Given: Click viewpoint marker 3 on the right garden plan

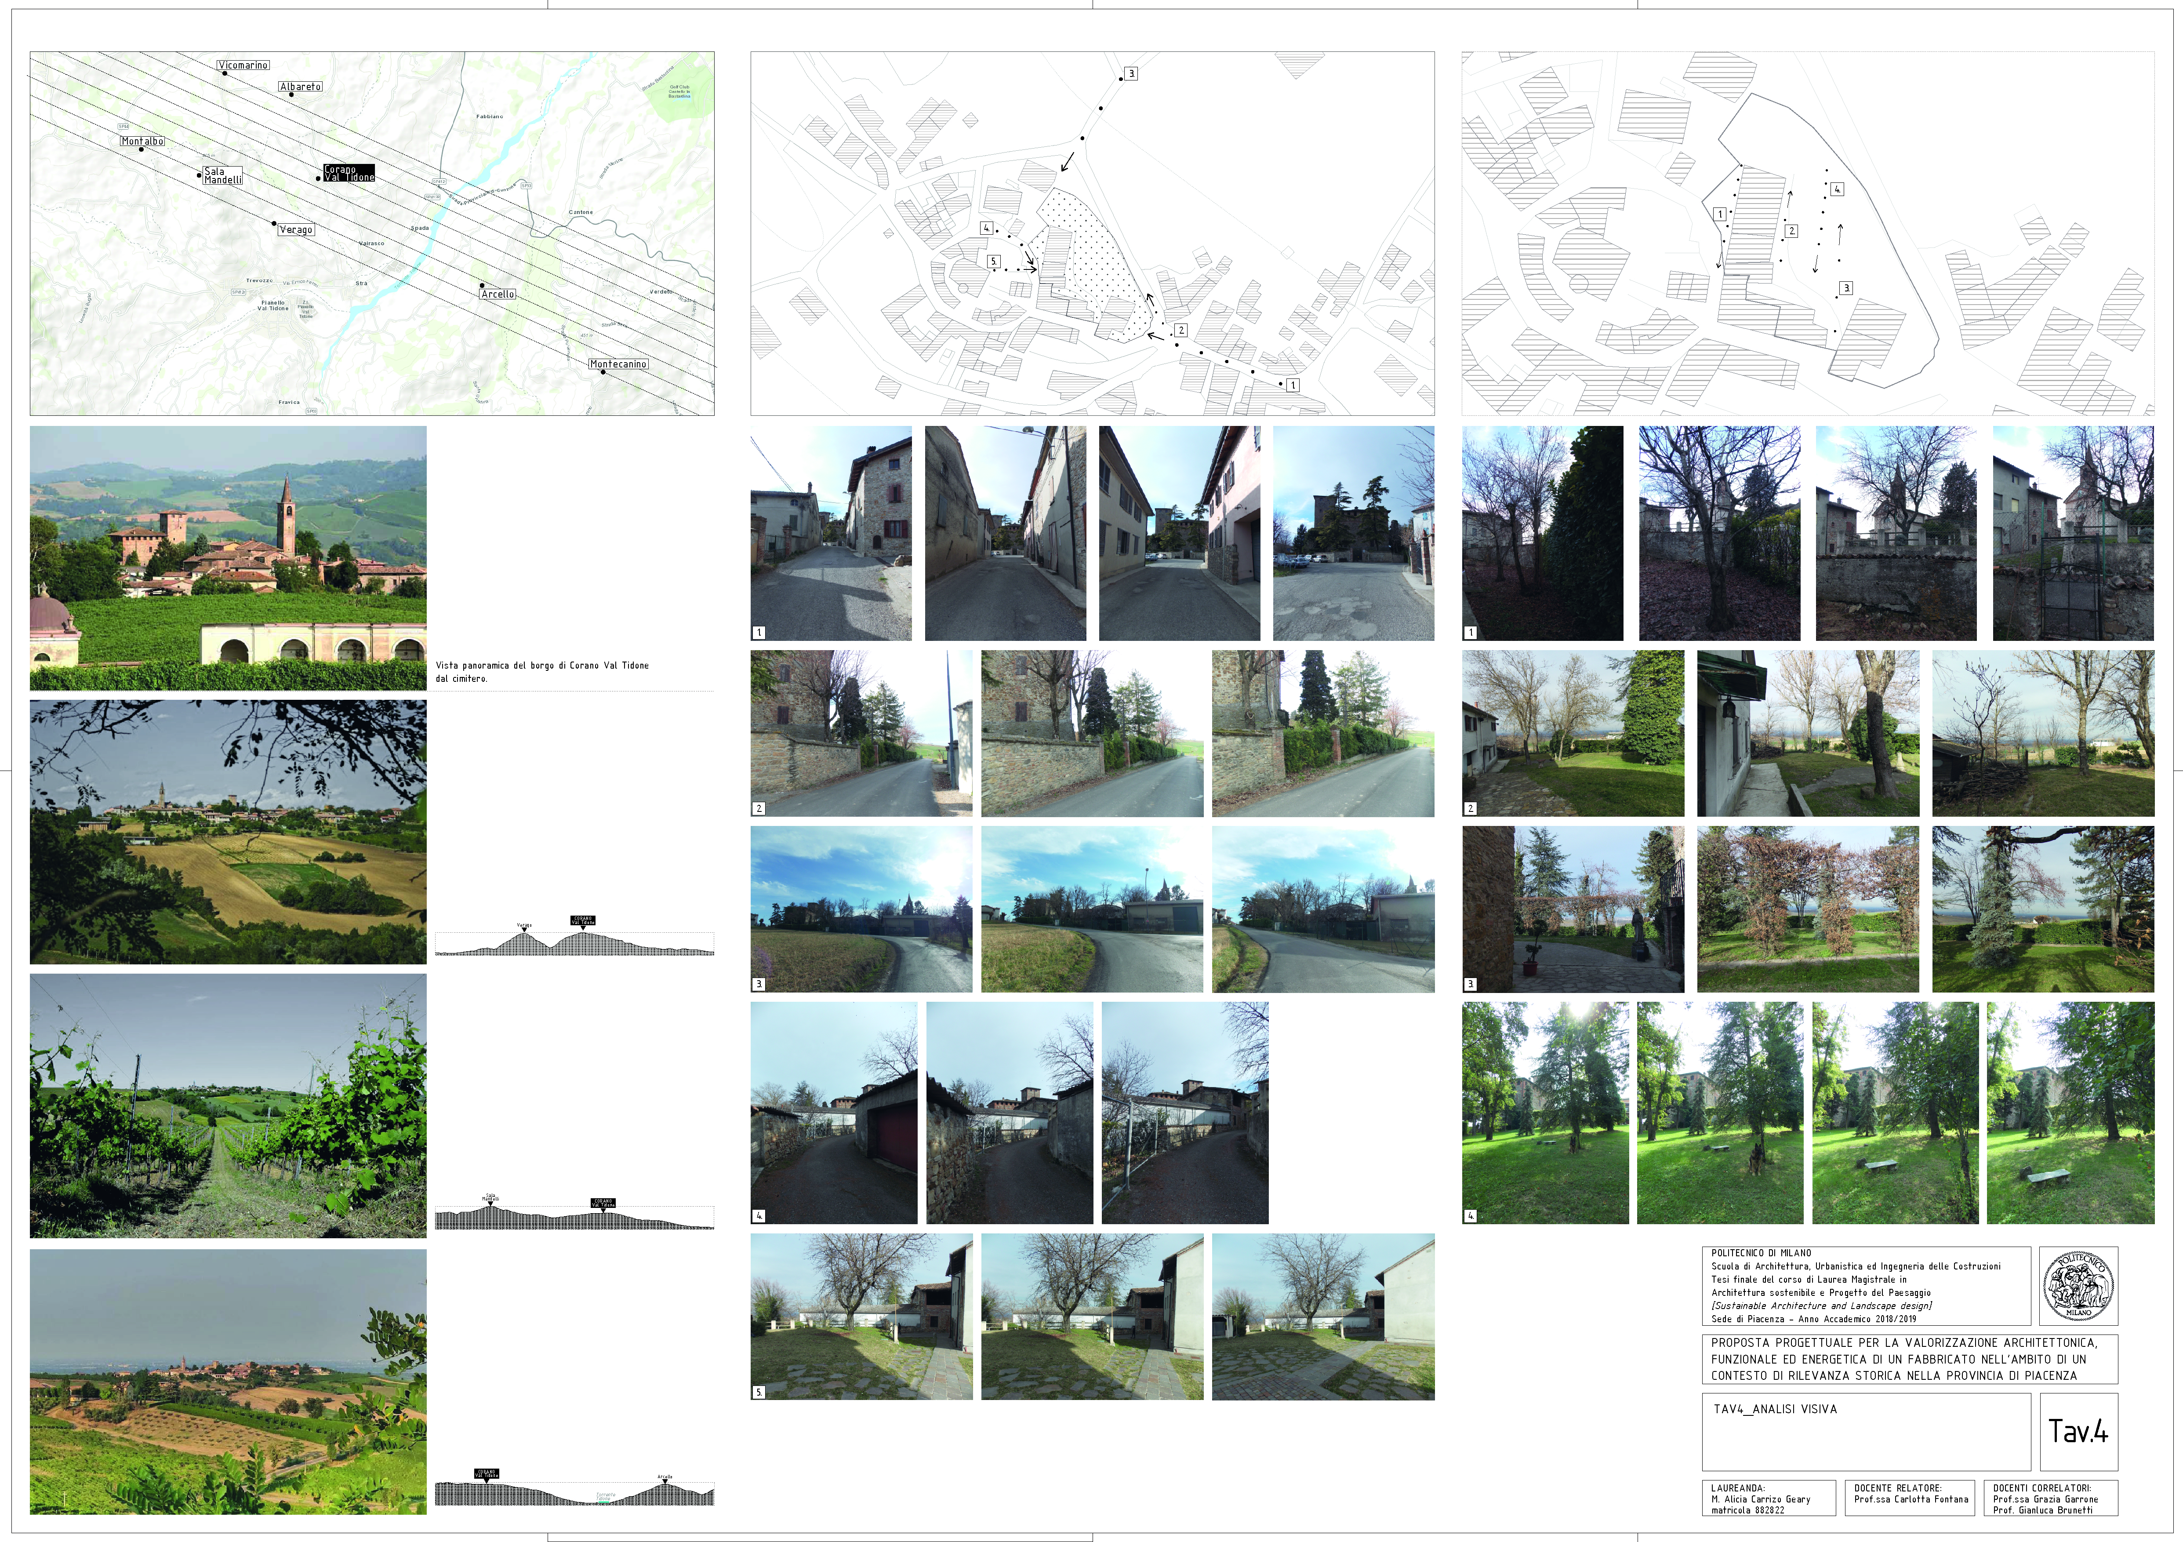Looking at the screenshot, I should (1845, 288).
